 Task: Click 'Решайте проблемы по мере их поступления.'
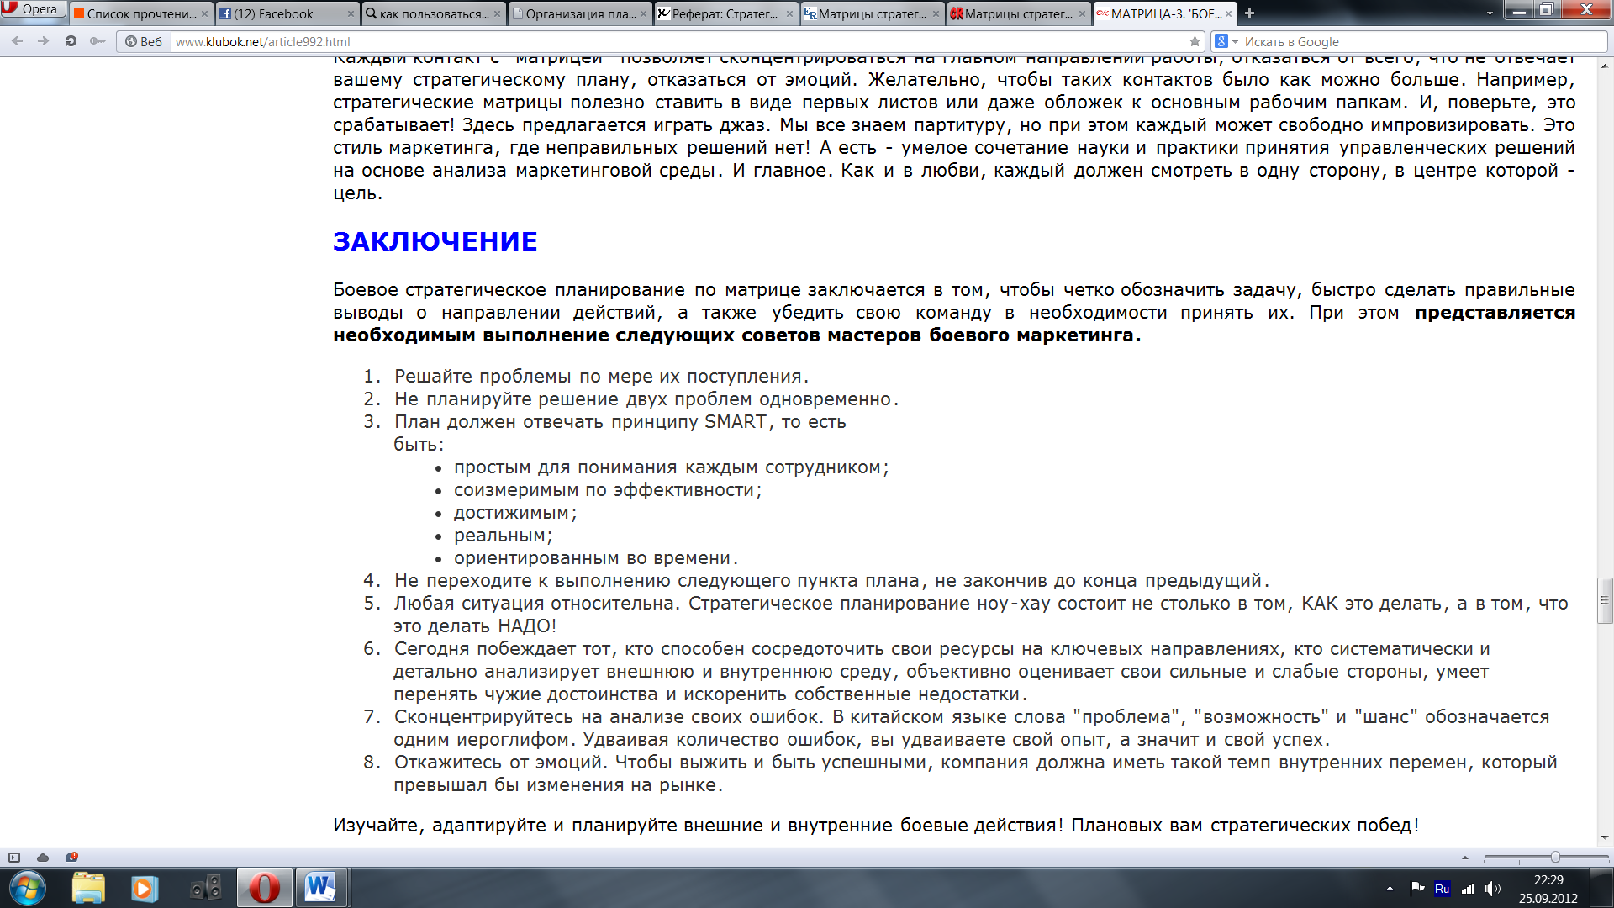601,377
